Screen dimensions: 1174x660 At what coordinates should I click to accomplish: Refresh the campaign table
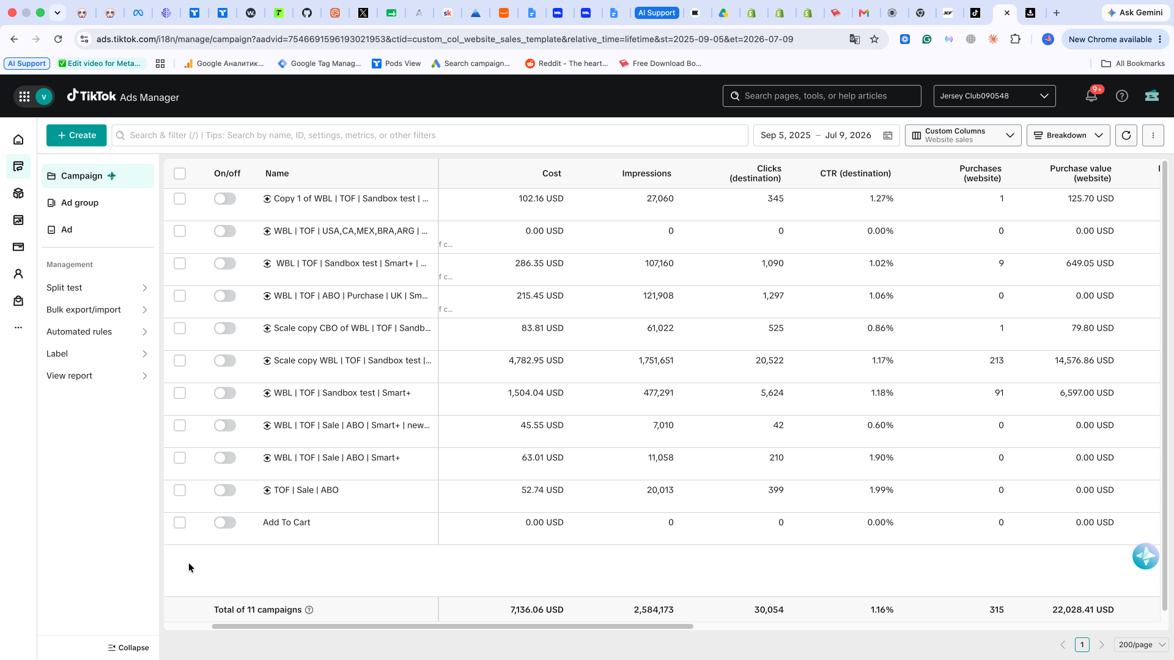(1126, 136)
